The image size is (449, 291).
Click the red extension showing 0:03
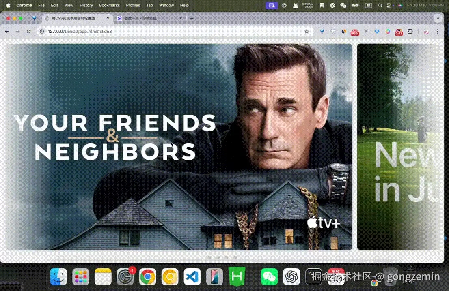pos(399,32)
